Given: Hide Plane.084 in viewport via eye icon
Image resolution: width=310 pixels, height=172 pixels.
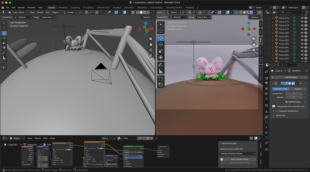Looking at the screenshot, I should pyautogui.click(x=302, y=47).
